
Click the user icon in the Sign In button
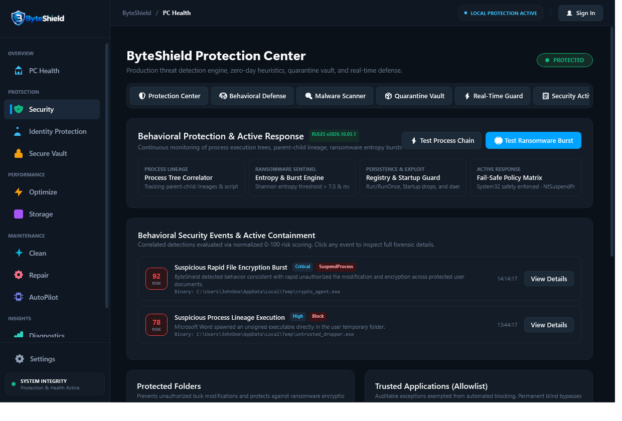(569, 13)
